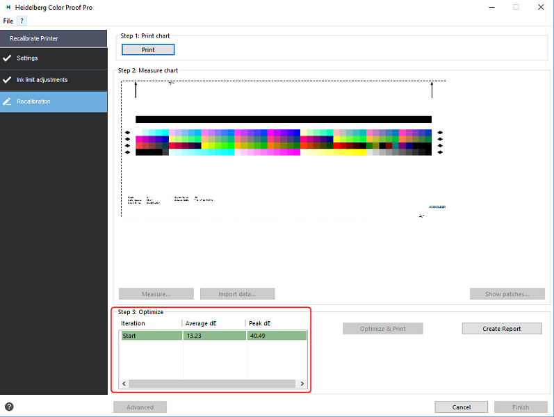Click the Peak dE value 40.49

click(x=258, y=336)
